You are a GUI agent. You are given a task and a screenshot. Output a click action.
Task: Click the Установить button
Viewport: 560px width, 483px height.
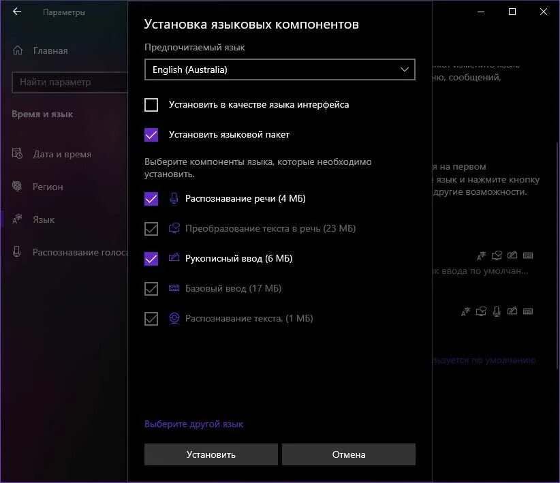[x=211, y=454]
